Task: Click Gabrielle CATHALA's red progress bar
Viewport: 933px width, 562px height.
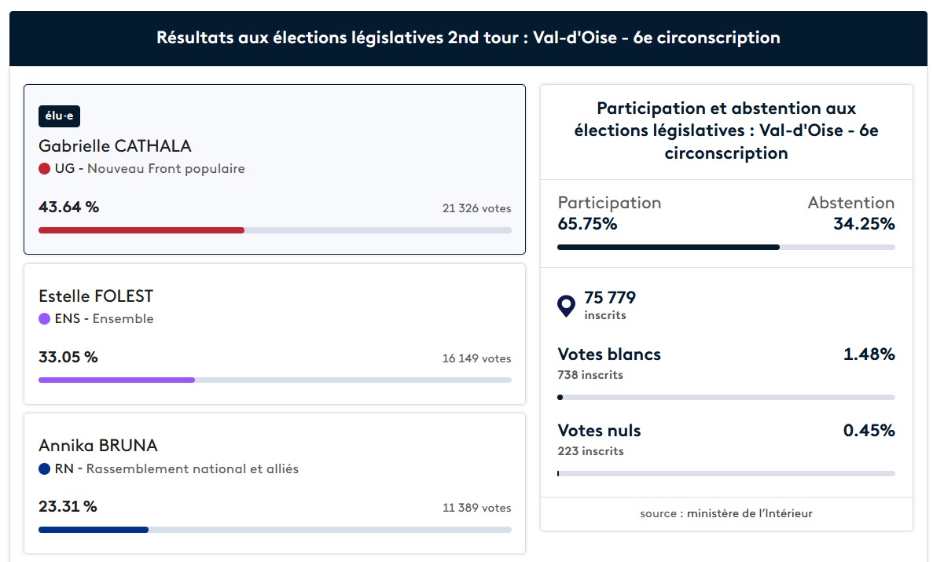Action: (x=141, y=230)
